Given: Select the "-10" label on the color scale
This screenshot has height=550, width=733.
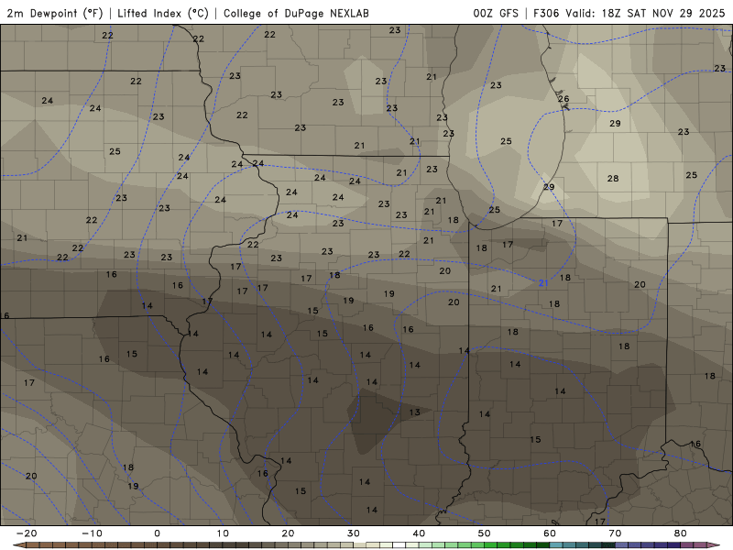Looking at the screenshot, I should (92, 533).
